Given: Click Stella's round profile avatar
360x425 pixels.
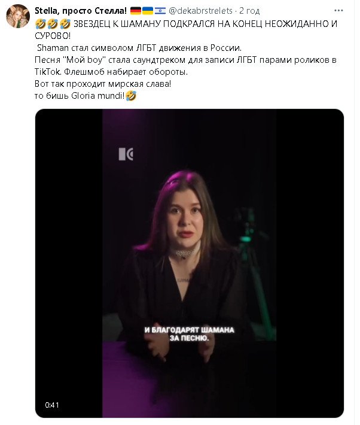Looking at the screenshot, I should click(18, 16).
